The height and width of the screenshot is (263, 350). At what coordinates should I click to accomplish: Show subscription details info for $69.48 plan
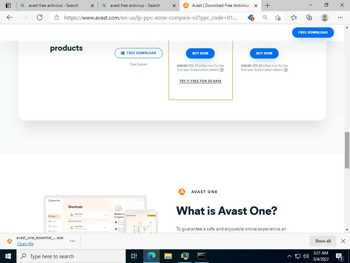(286, 70)
